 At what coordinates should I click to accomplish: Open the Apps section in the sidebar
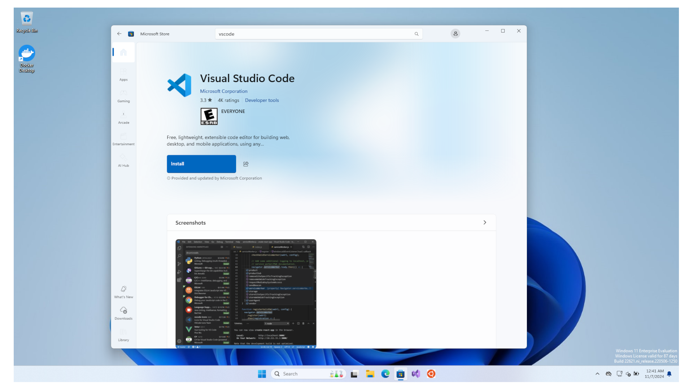point(123,74)
